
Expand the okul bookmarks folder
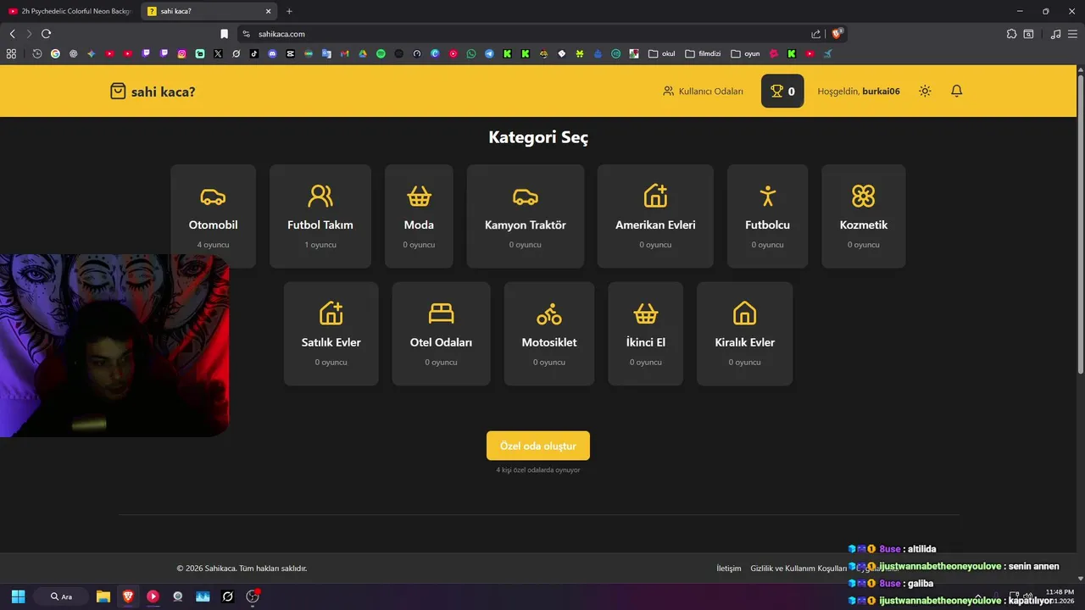662,53
